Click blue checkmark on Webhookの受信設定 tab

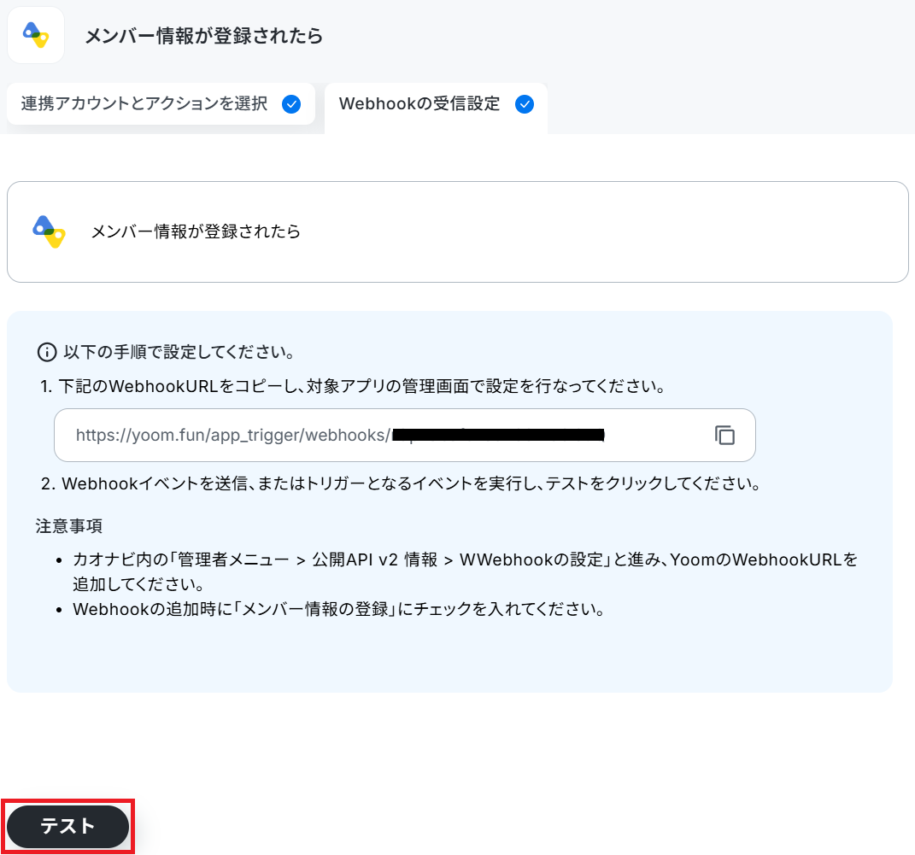[x=525, y=104]
